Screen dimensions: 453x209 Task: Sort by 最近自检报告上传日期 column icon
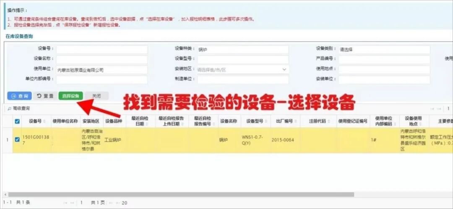[x=182, y=124]
